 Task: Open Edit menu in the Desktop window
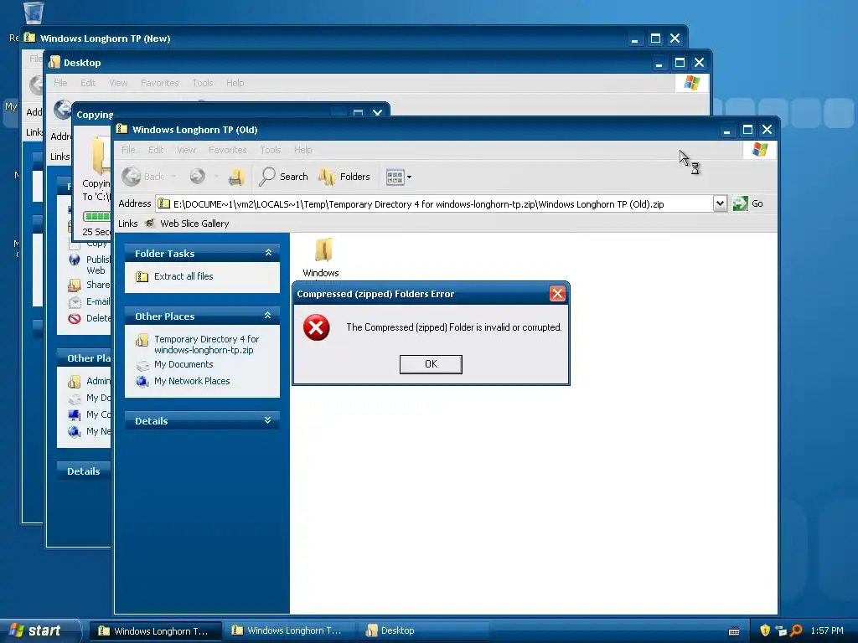[88, 83]
